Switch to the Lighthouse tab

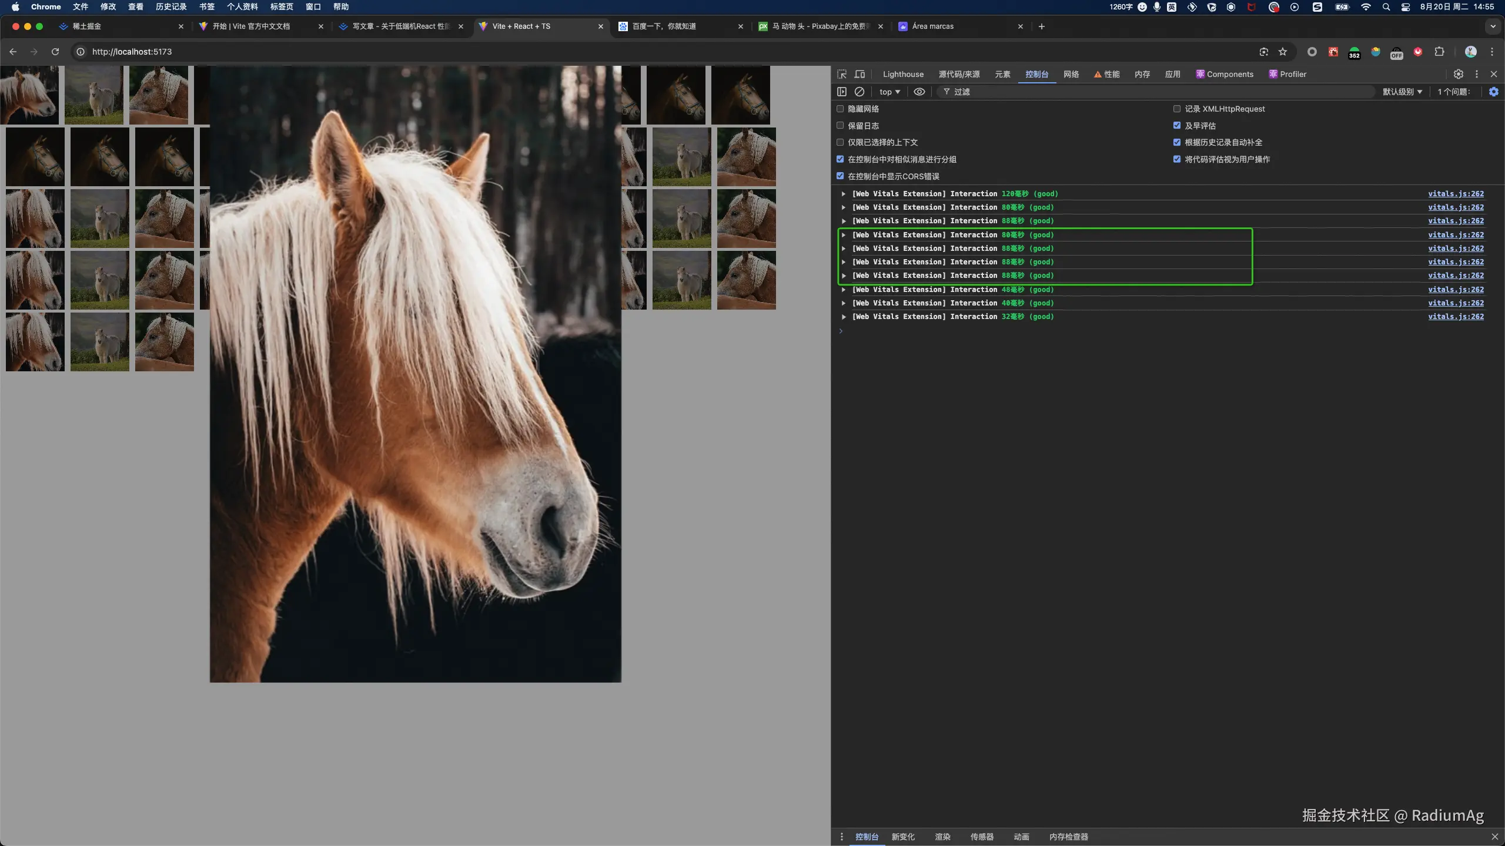click(x=903, y=74)
